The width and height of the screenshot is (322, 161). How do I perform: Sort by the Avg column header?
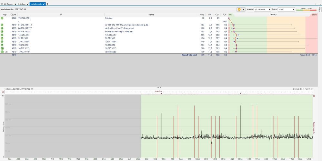coord(202,15)
